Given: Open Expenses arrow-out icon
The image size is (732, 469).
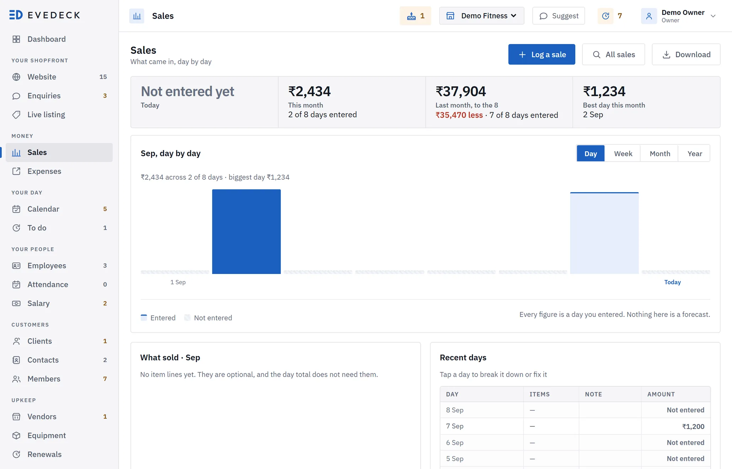Looking at the screenshot, I should coord(16,171).
